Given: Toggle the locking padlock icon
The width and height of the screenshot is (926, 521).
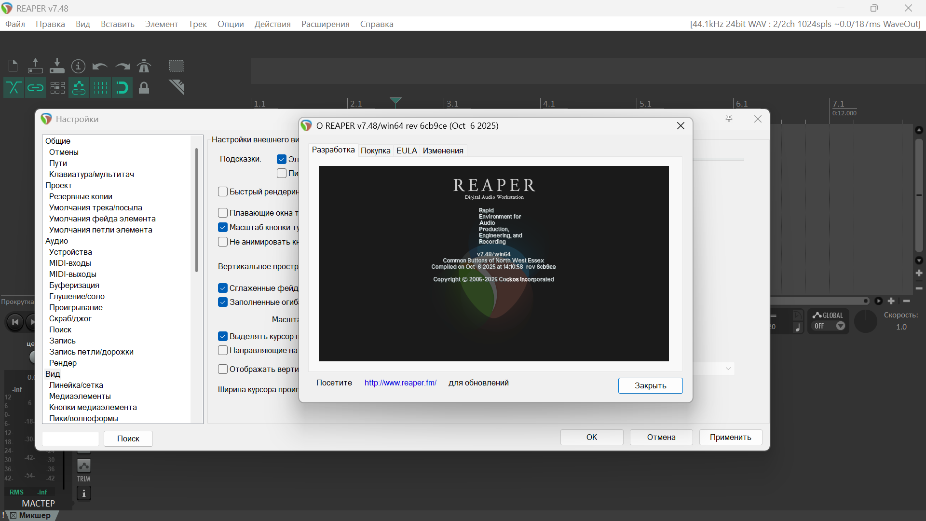Looking at the screenshot, I should [144, 88].
